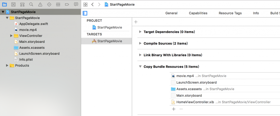Open the Report navigator speech bubble icon

(76, 4)
